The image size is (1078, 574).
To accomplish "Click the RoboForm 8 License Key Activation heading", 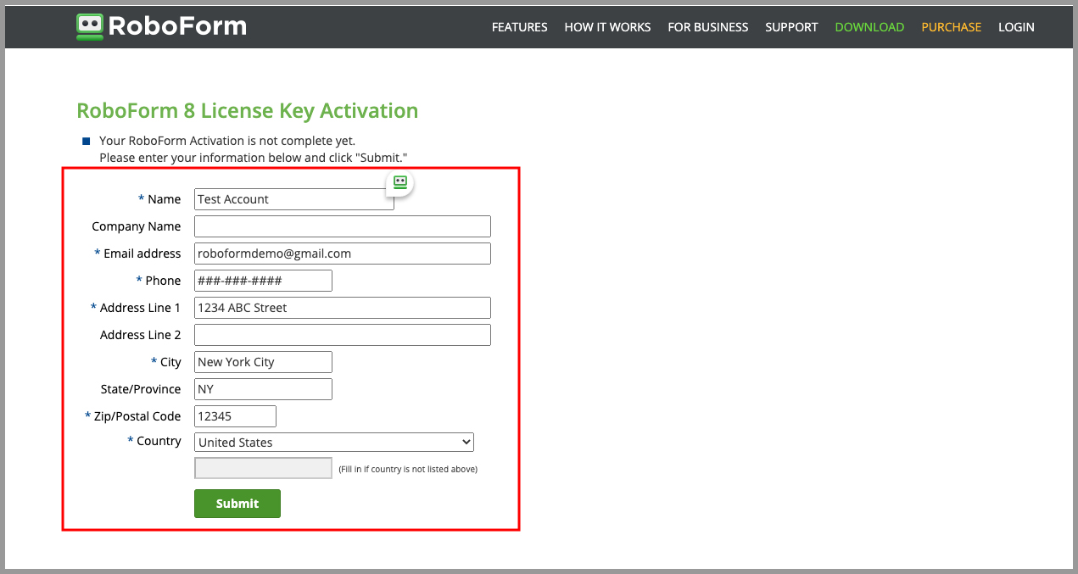I will (247, 111).
